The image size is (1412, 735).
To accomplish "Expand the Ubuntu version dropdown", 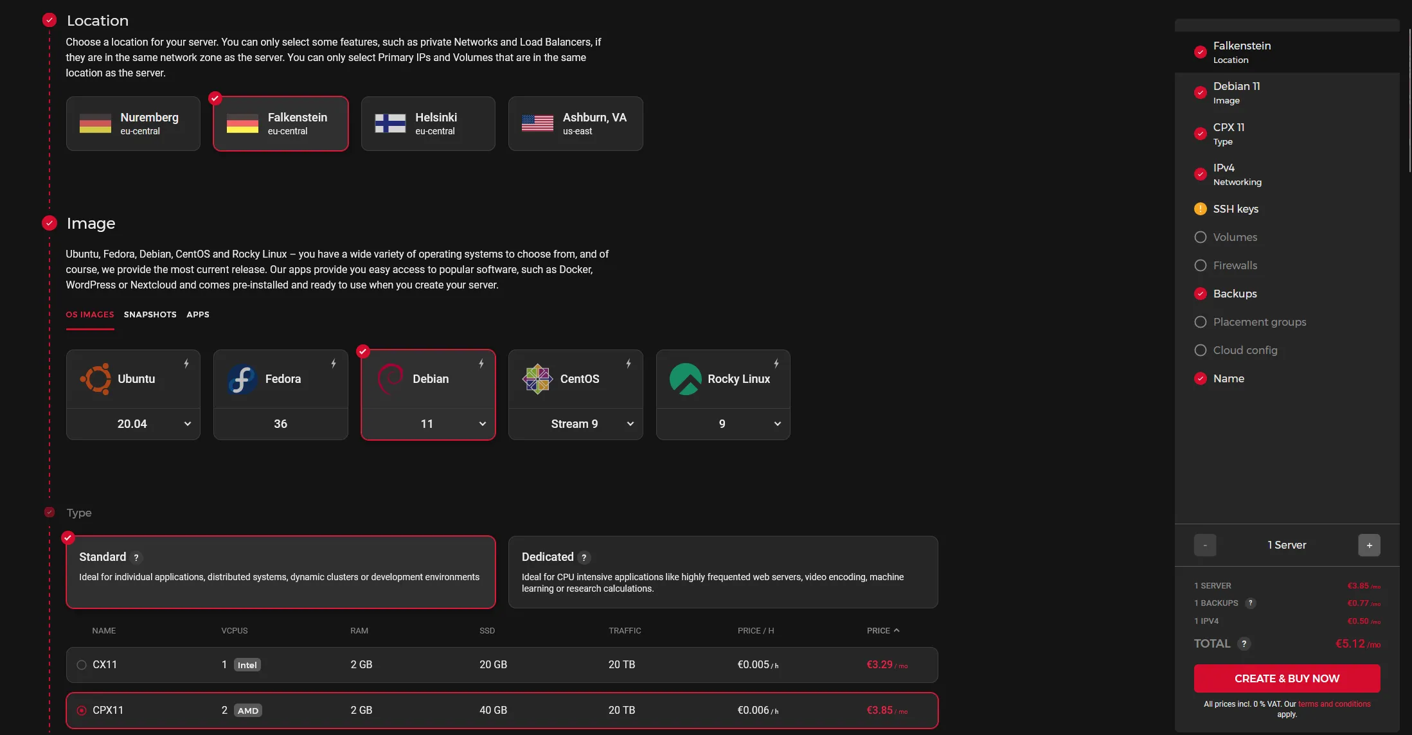I will tap(187, 424).
